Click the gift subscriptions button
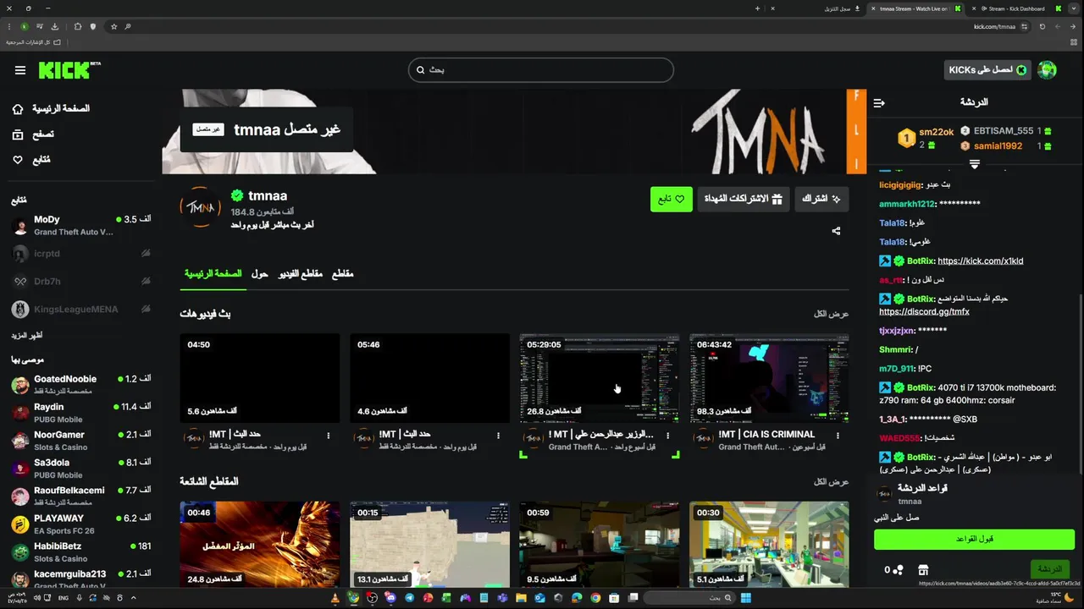Viewport: 1084px width, 609px height. click(x=744, y=199)
